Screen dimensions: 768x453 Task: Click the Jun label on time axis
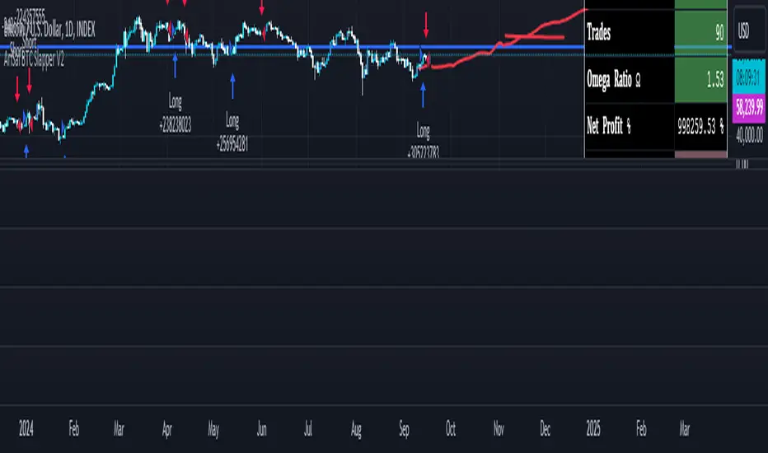(261, 429)
